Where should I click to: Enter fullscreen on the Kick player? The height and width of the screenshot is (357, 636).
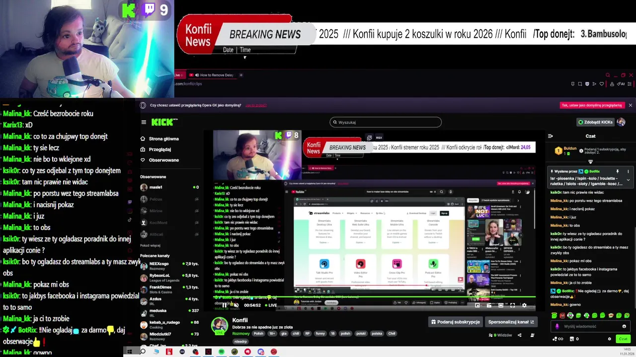point(512,305)
